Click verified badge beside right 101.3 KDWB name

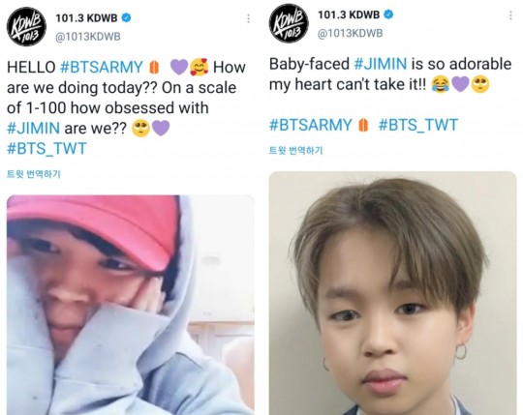[388, 15]
